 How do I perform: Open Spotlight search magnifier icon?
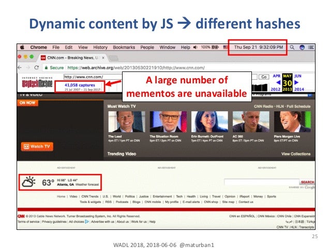click(x=292, y=47)
